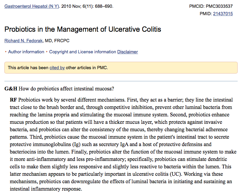
Task: Open the Gastroenterol Hepatol (N Y) journal link
Action: click(32, 6)
